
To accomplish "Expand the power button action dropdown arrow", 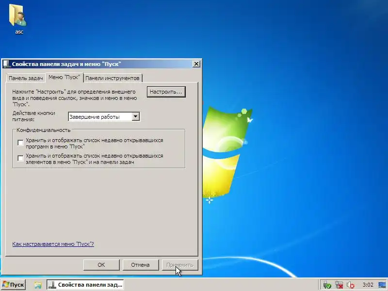I will pyautogui.click(x=136, y=116).
